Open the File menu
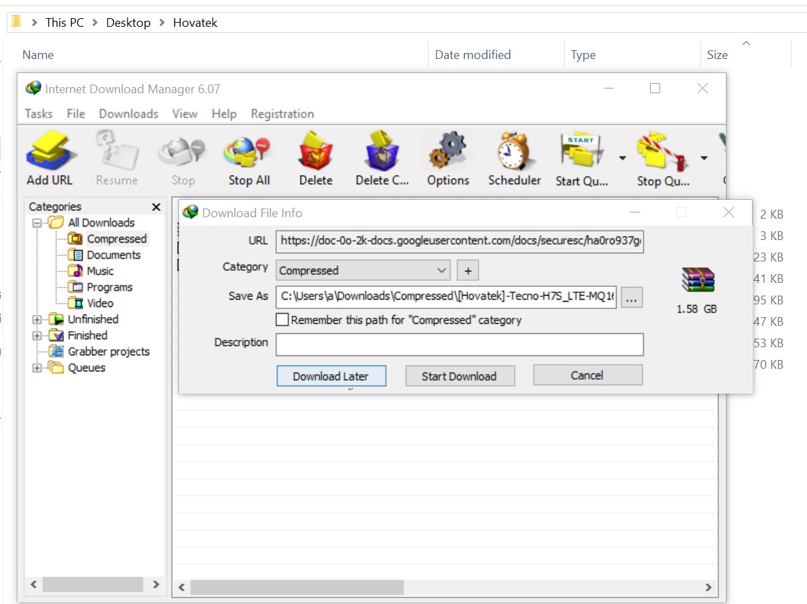Screen dimensions: 807x604 pos(76,114)
